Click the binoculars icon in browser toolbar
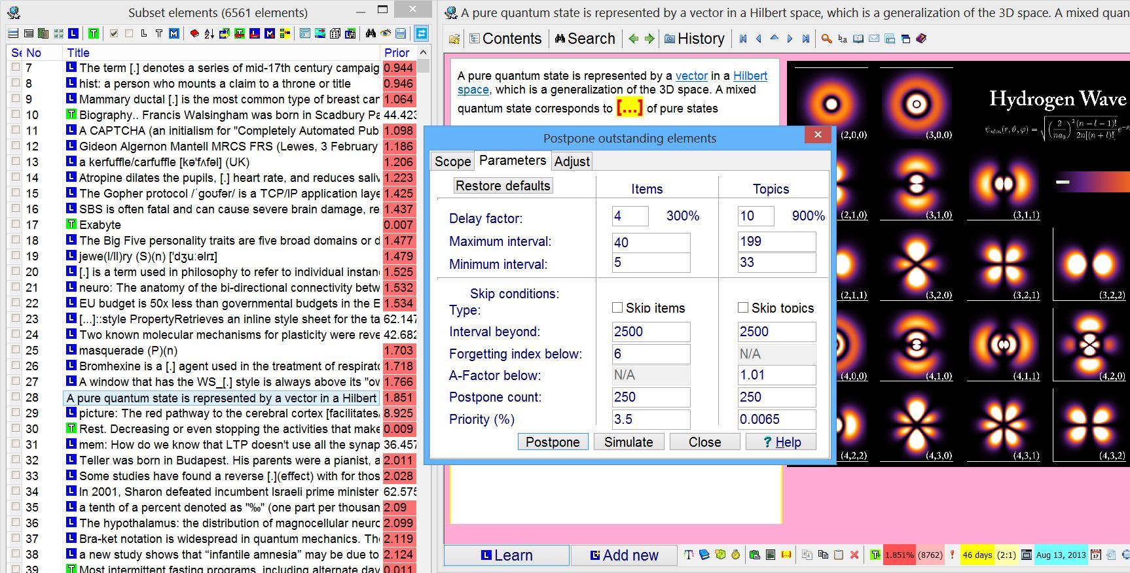This screenshot has width=1130, height=573. (x=371, y=33)
